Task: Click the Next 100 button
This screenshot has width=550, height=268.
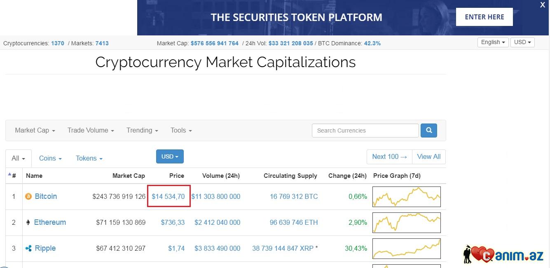Action: tap(389, 157)
